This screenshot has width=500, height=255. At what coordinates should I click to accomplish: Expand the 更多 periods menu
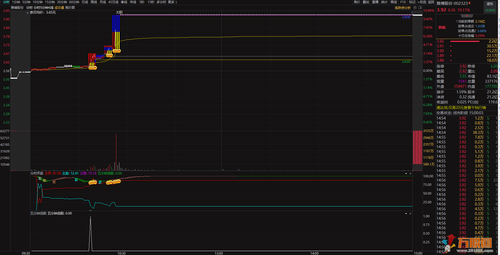tap(172, 2)
